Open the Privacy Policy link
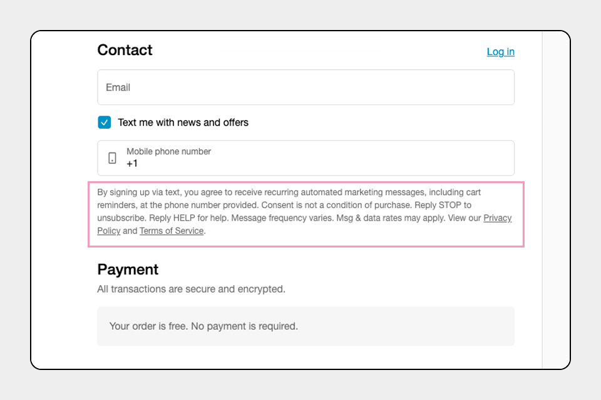The height and width of the screenshot is (400, 601). coord(497,217)
